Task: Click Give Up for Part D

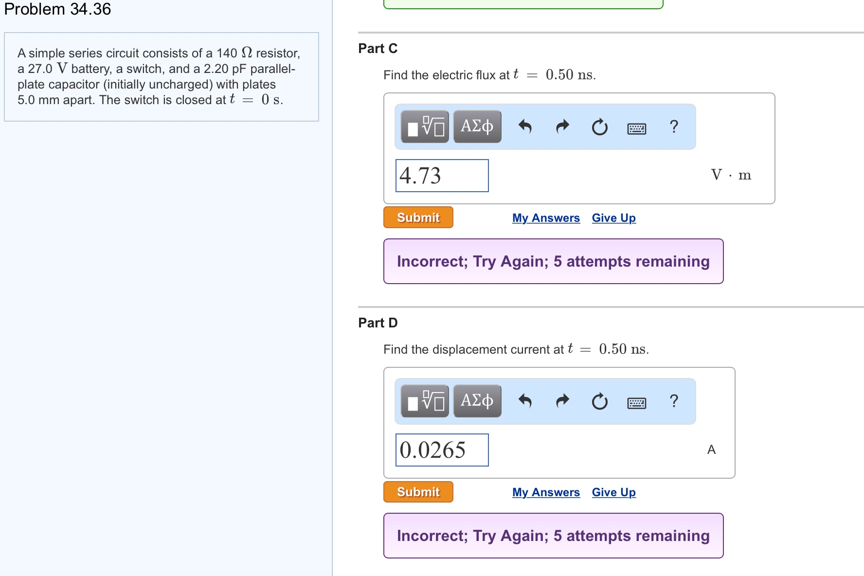Action: 613,492
